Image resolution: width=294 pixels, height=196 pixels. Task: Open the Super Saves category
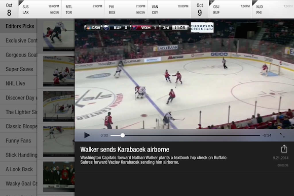pos(19,69)
